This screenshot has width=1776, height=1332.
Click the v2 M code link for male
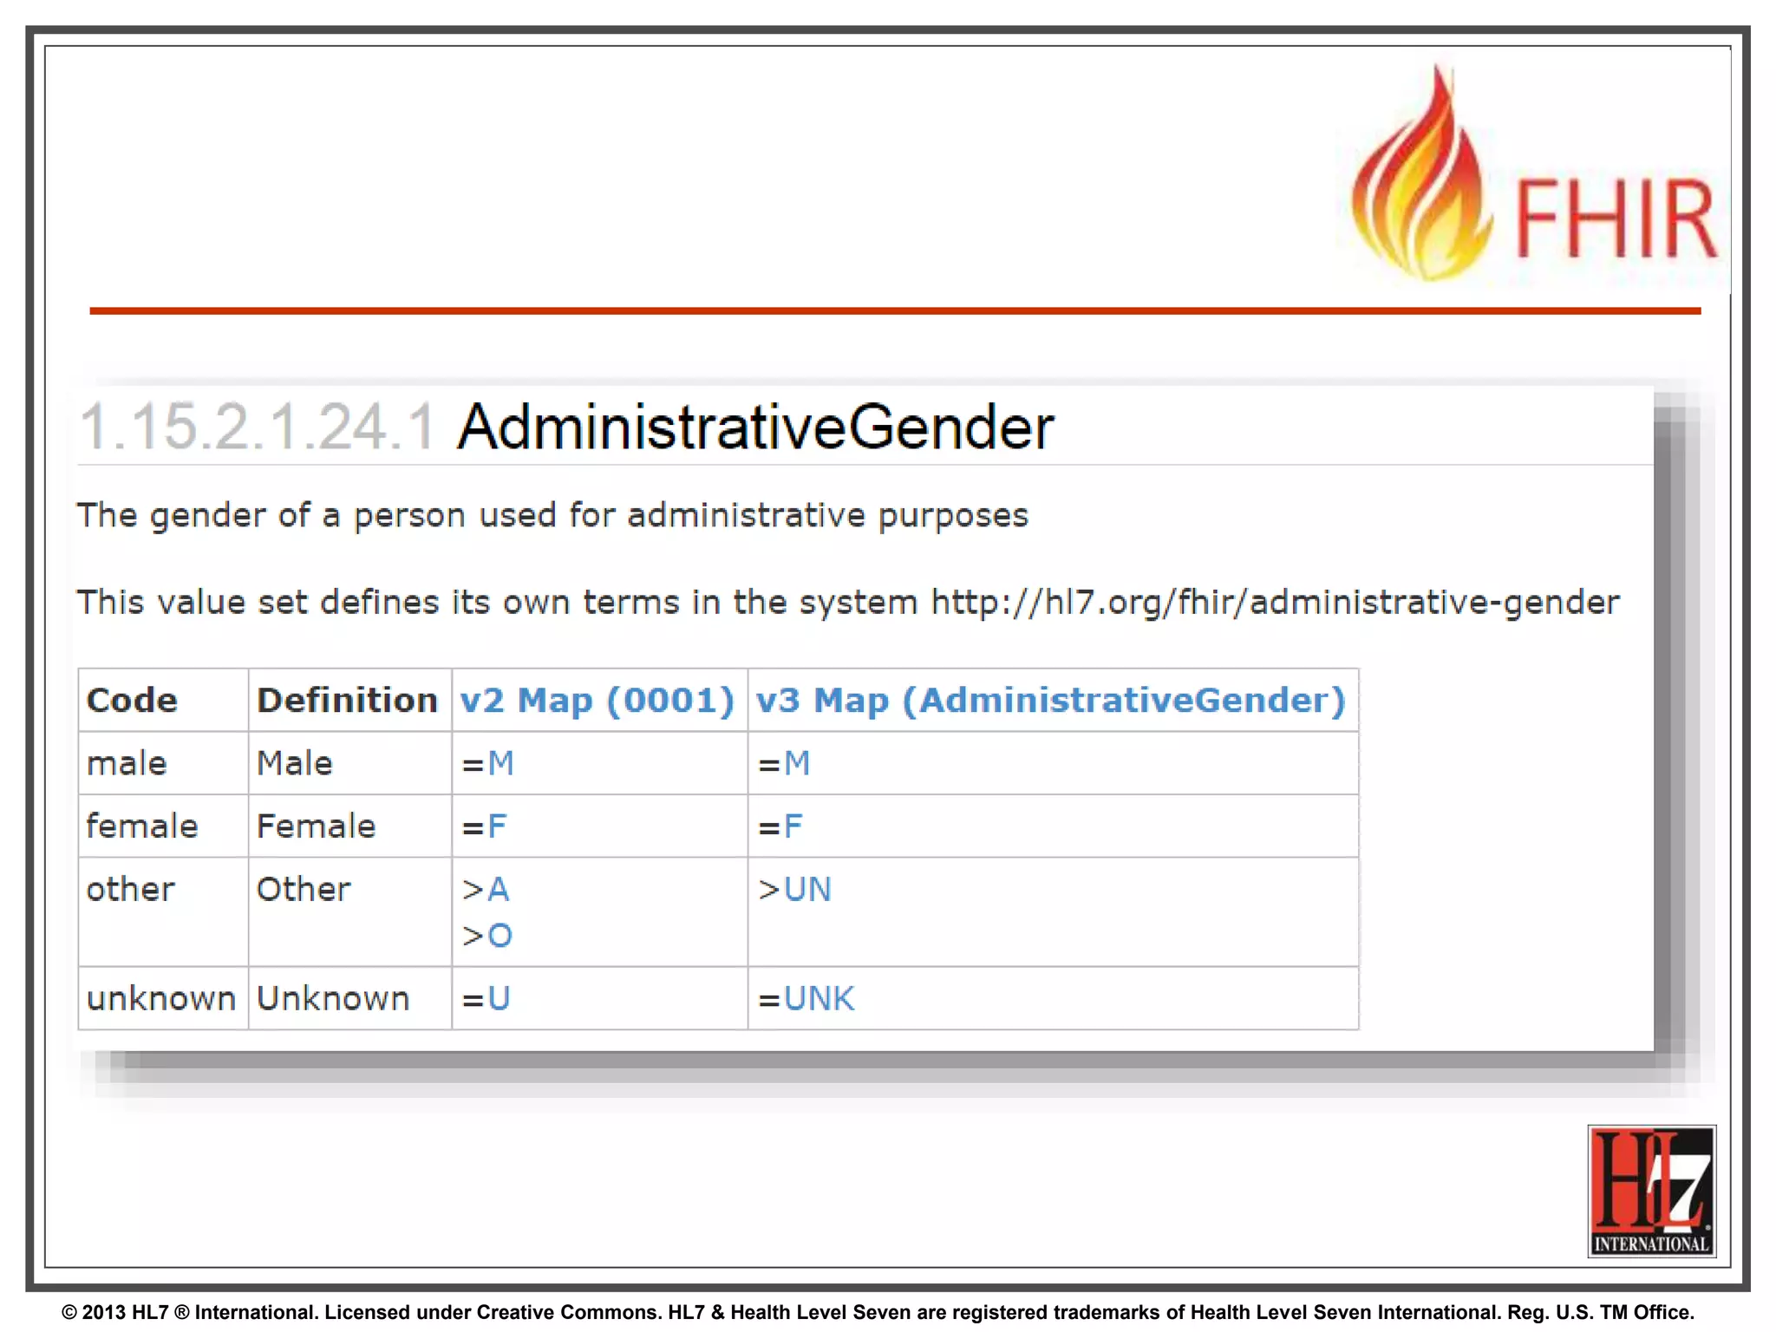click(500, 764)
